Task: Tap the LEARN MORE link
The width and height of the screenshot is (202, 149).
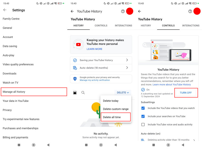Action: 94,49
